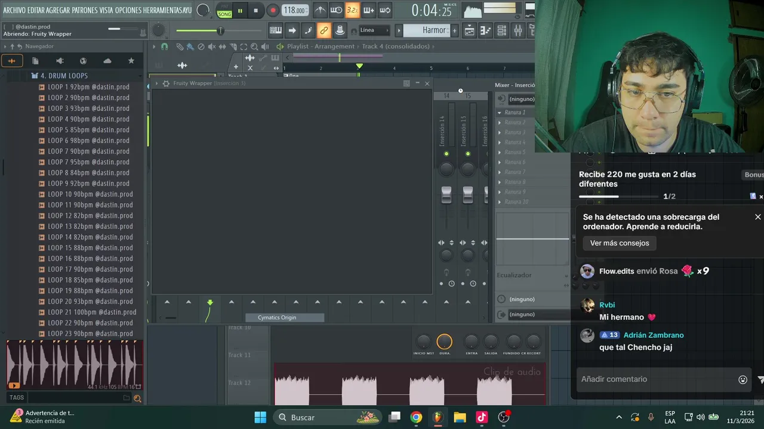Click the waveform preview in the browser
Screen dimensions: 764x429
pyautogui.click(x=75, y=365)
